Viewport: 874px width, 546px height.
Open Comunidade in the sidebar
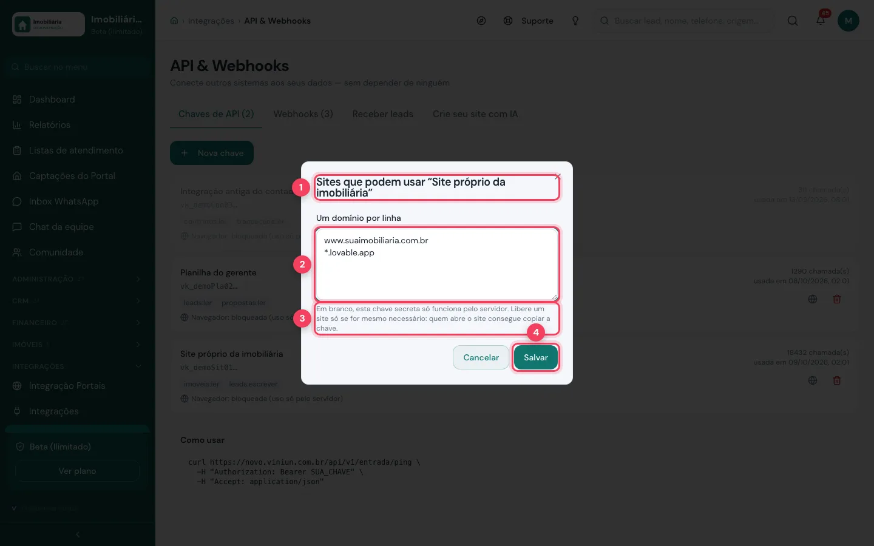pyautogui.click(x=77, y=252)
